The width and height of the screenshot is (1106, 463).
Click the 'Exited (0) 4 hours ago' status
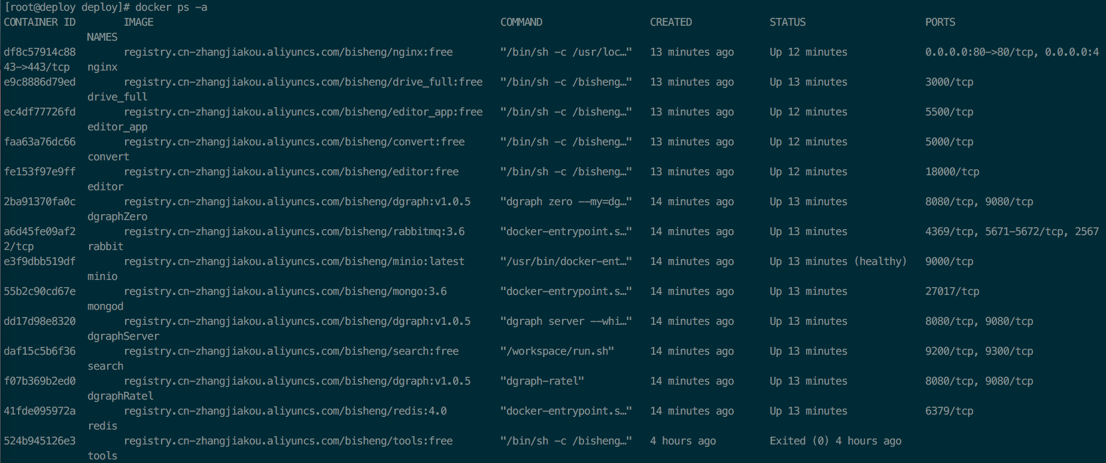tap(835, 441)
